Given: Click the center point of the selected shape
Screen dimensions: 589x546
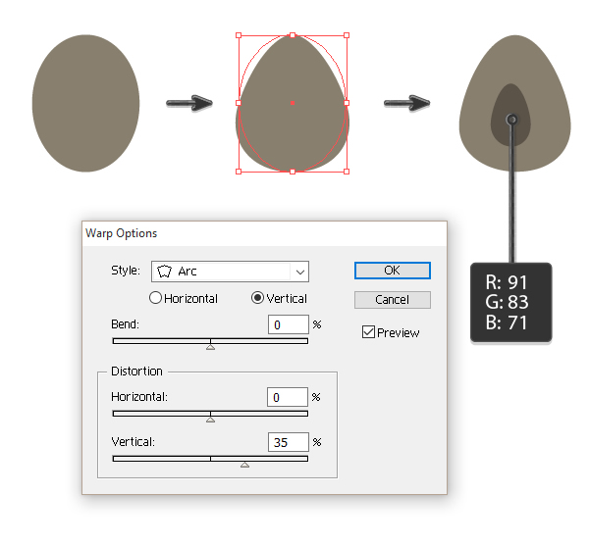Looking at the screenshot, I should tap(293, 103).
